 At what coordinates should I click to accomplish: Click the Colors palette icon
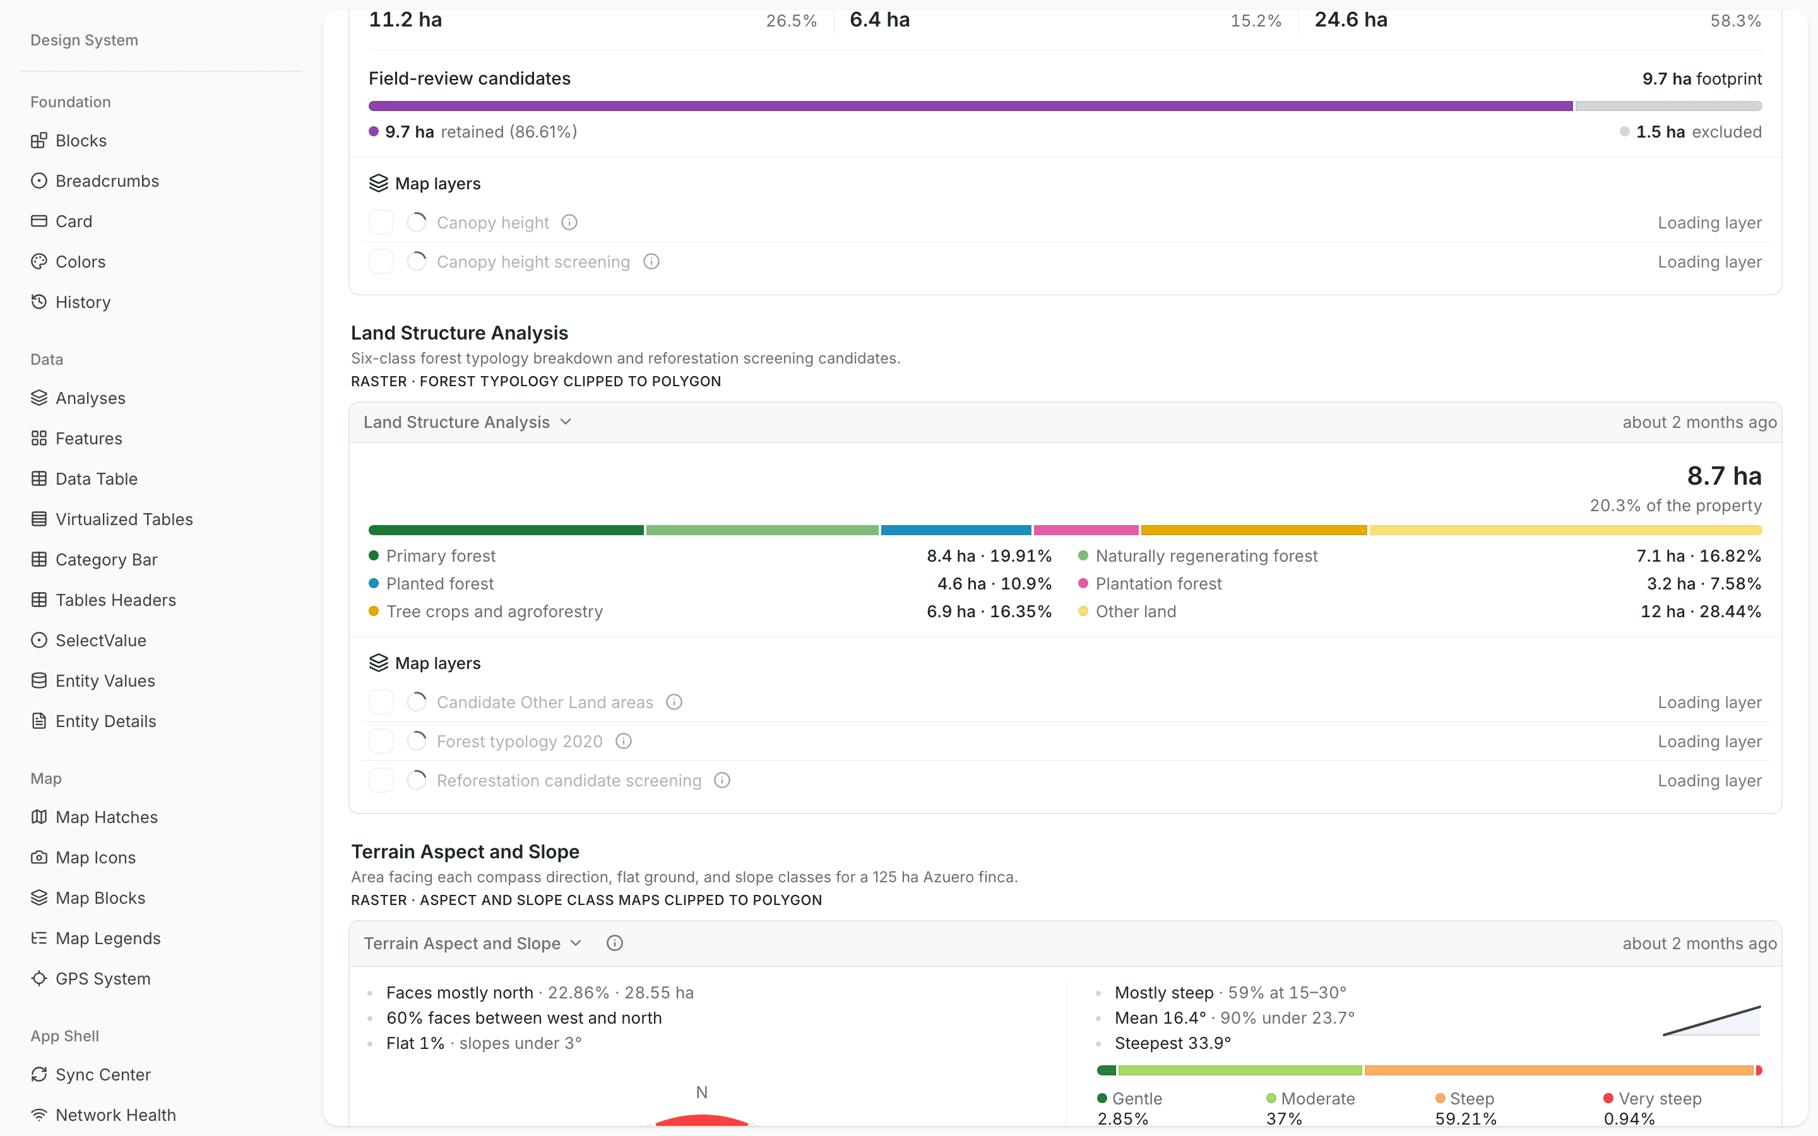pos(39,261)
